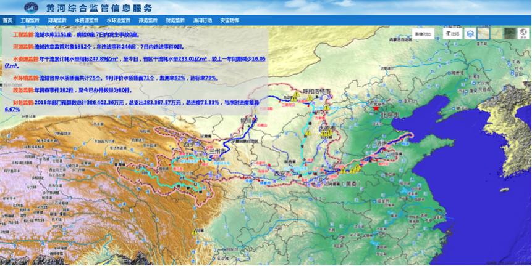Switch to the light vector basemap thumbnail

pos(497,34)
